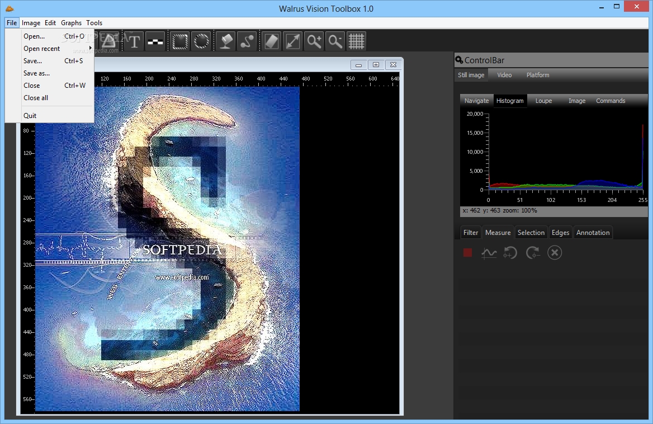Choose Save... from the File menu
The height and width of the screenshot is (424, 653).
click(x=50, y=61)
